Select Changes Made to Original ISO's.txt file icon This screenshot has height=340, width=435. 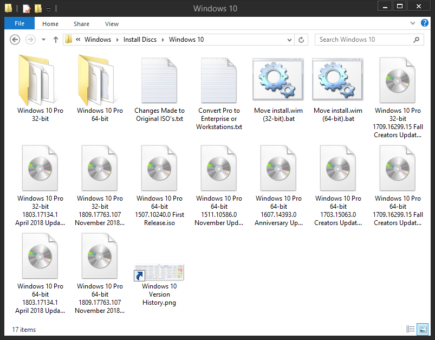(x=159, y=80)
